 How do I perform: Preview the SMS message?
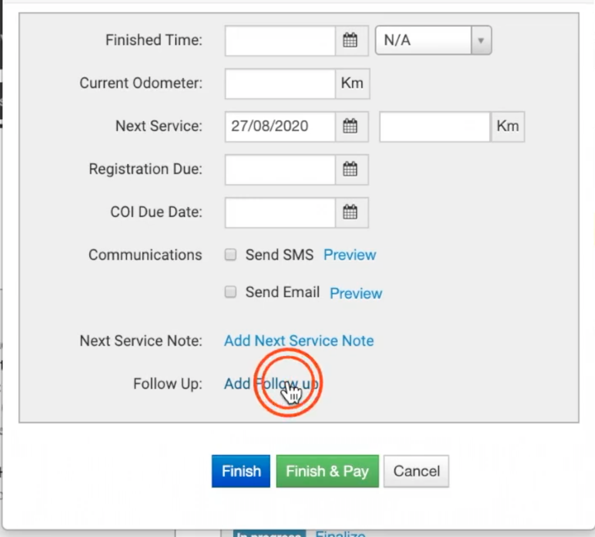[350, 255]
